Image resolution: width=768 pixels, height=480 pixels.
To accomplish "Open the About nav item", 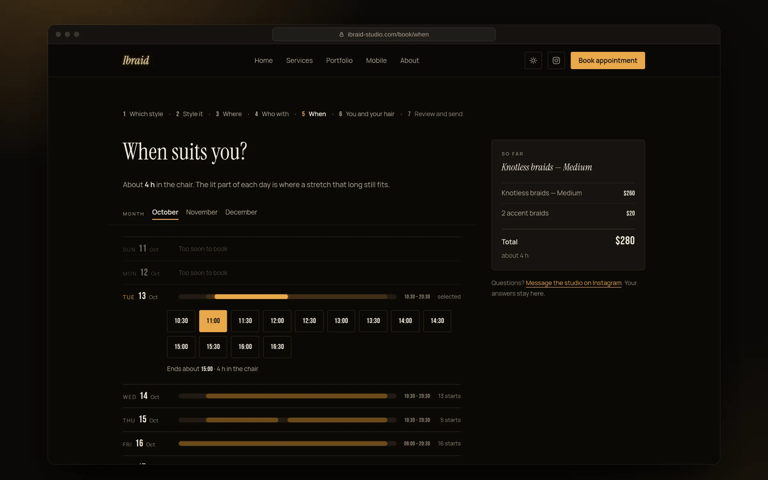I will [409, 60].
